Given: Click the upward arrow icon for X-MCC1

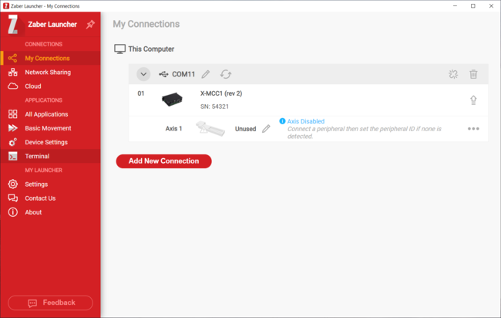Looking at the screenshot, I should pyautogui.click(x=473, y=100).
